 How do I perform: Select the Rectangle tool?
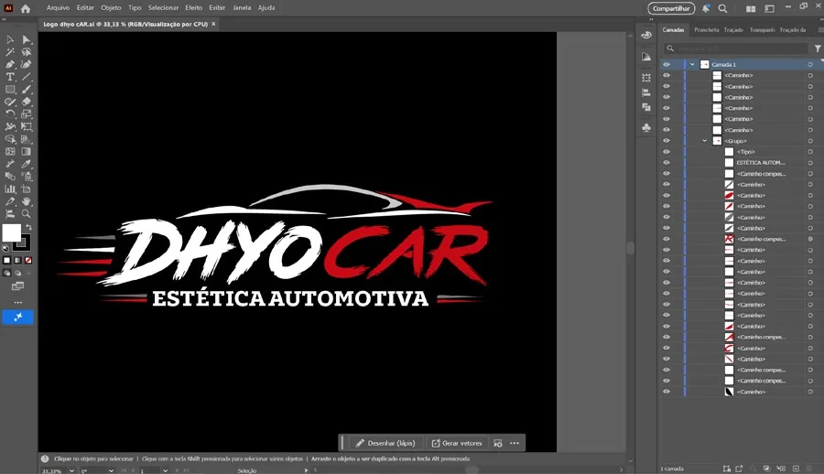click(10, 90)
